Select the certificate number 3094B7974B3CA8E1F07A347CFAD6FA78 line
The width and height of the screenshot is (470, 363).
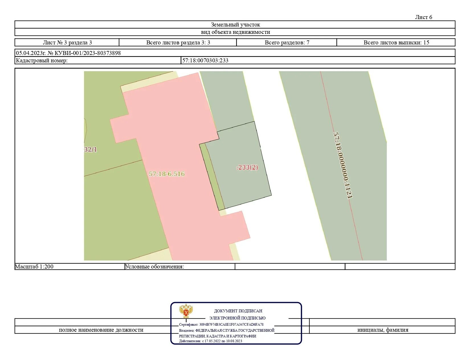pos(221,324)
